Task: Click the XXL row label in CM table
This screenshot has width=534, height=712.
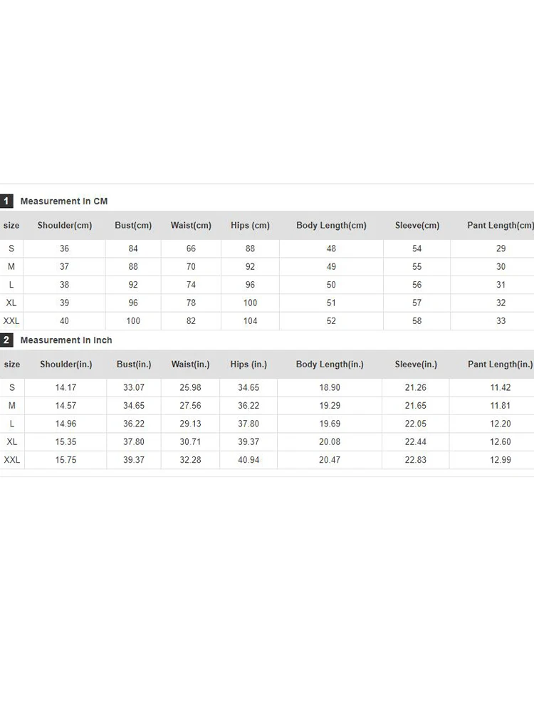Action: (11, 321)
